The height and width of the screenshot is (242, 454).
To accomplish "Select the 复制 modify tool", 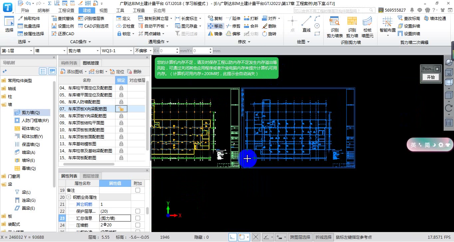I will coord(215,18).
